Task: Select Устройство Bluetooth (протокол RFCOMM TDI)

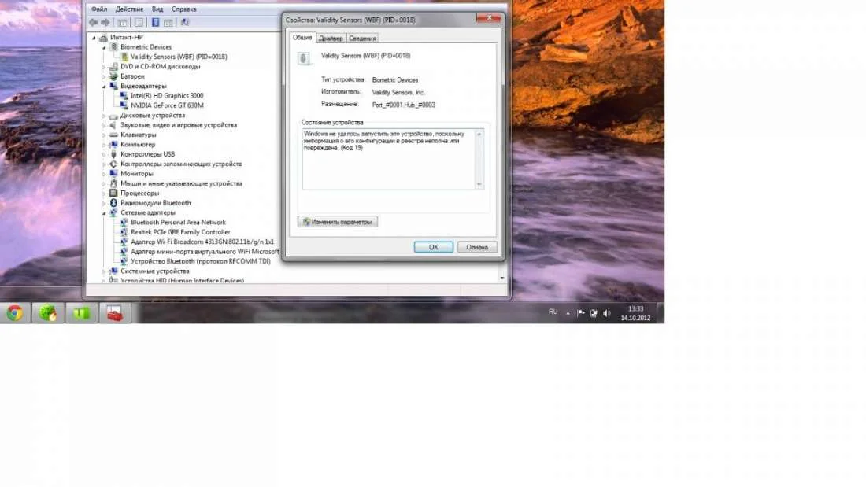Action: (201, 262)
